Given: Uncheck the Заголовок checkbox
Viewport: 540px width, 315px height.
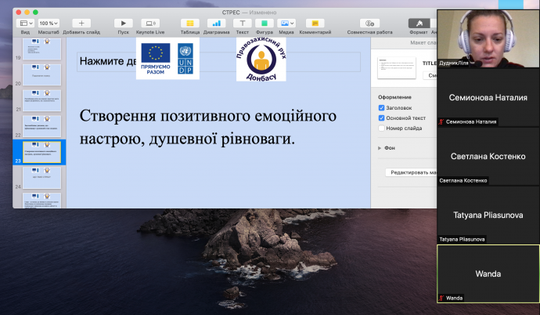Looking at the screenshot, I should click(381, 107).
